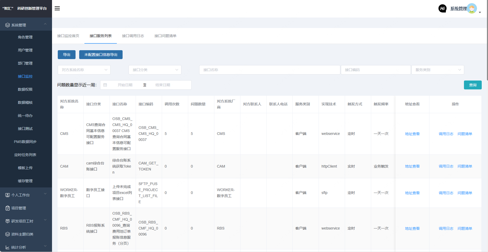
Task: Open 地址查看 link for CAM row
Action: tap(412, 166)
